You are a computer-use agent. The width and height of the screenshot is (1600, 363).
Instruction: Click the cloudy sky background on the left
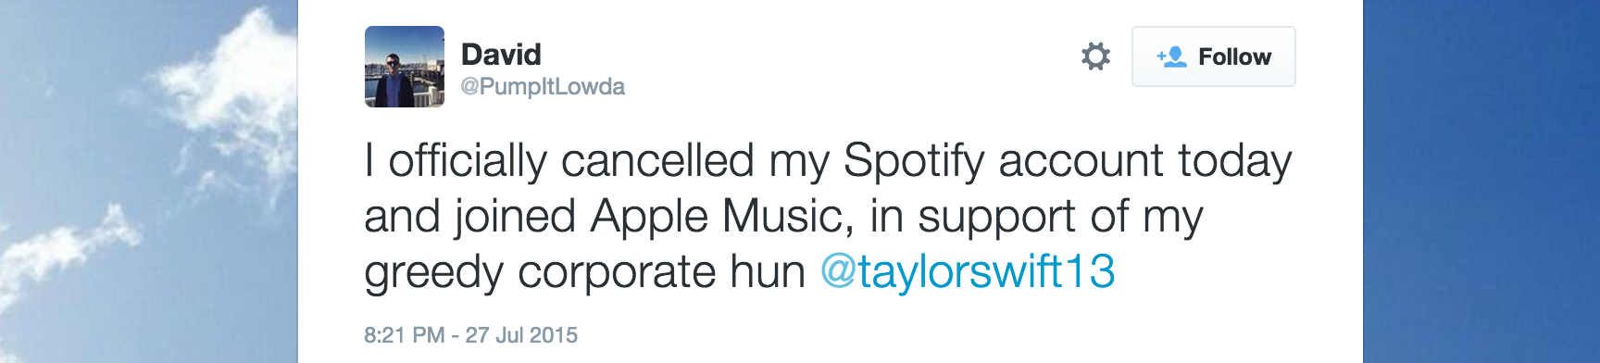(148, 181)
